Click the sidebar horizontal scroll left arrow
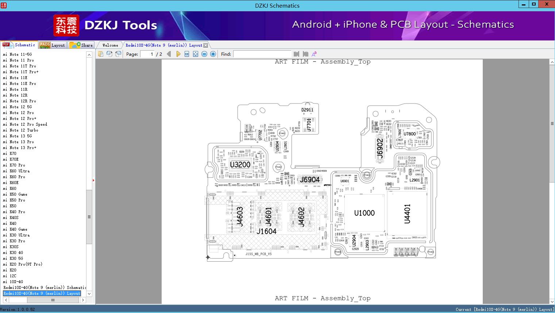Image resolution: width=555 pixels, height=313 pixels. click(5, 300)
